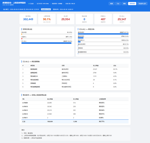150x143 pixels.
Task: Click the 23,960 cell for A-PA13
Action: [x=49, y=114]
